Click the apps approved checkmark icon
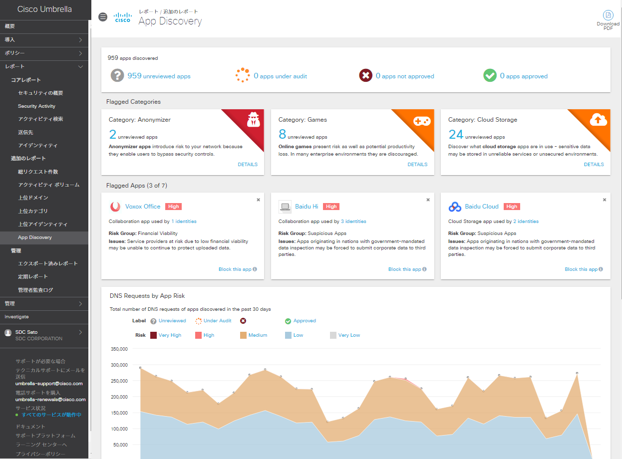This screenshot has width=622, height=459. pyautogui.click(x=490, y=76)
